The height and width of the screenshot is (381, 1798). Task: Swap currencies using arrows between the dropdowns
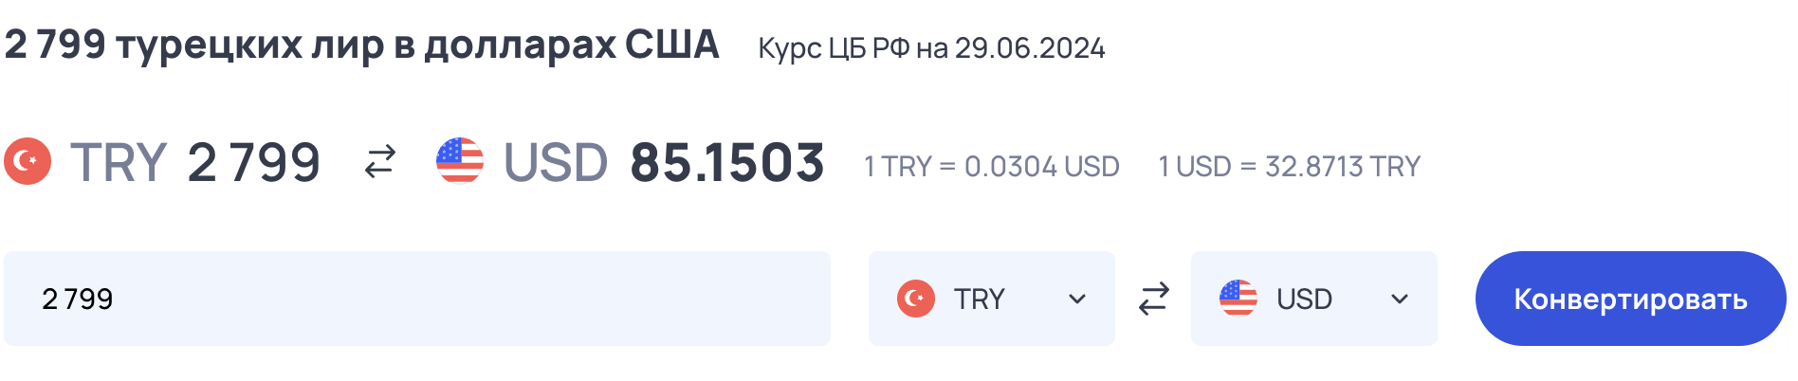coord(1153,299)
